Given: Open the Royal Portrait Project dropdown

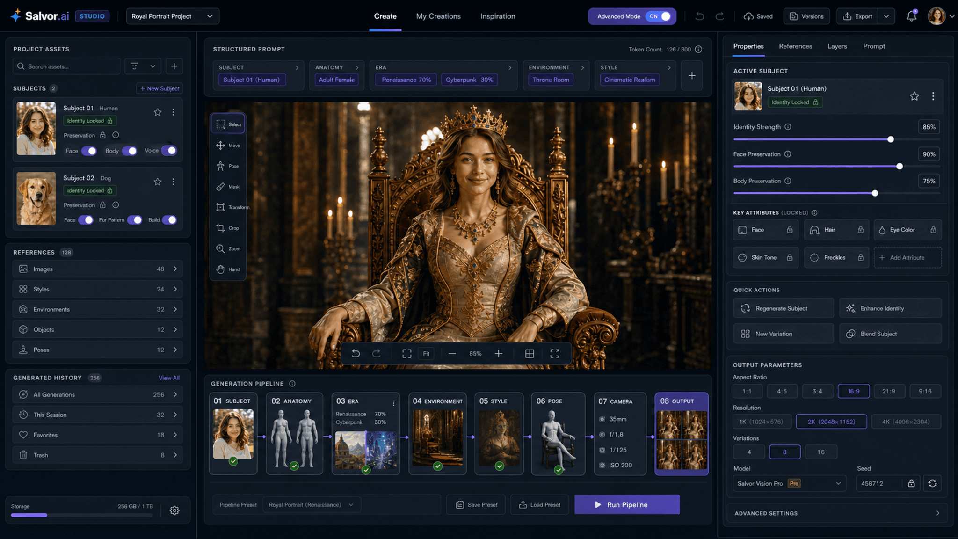Looking at the screenshot, I should [x=173, y=16].
